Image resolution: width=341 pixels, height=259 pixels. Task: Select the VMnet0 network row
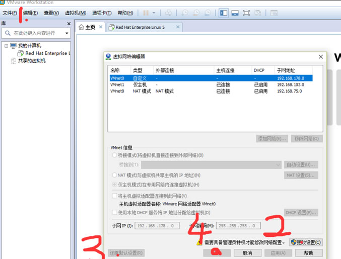[211, 78]
